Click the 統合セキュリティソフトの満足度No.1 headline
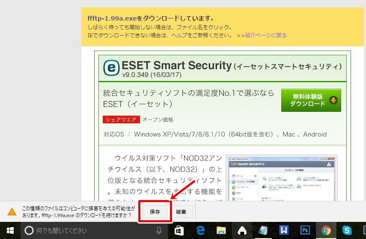 (x=188, y=99)
